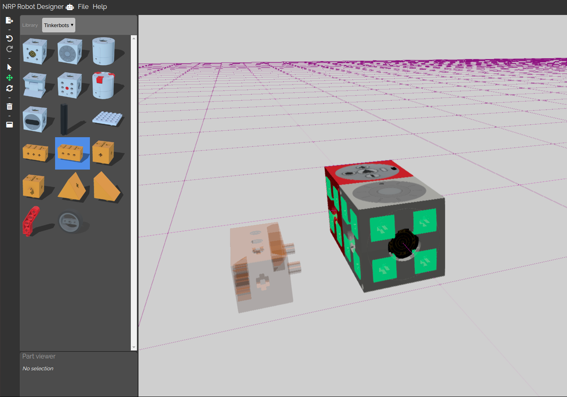Click the Part viewer panel header
567x397 pixels.
click(x=39, y=356)
